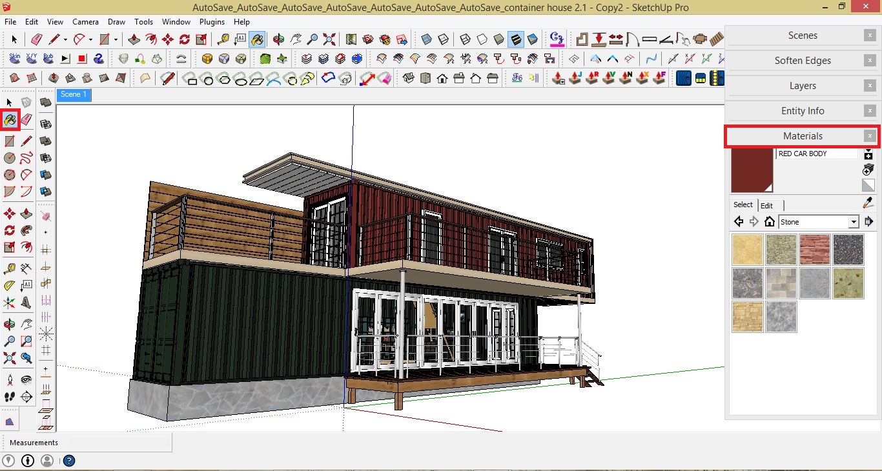This screenshot has width=882, height=471.
Task: Open the material list dropdown arrow above the swatch
Action: coord(868,150)
